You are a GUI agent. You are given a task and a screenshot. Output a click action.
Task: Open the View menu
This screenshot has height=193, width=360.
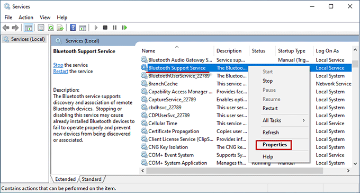tap(45, 17)
